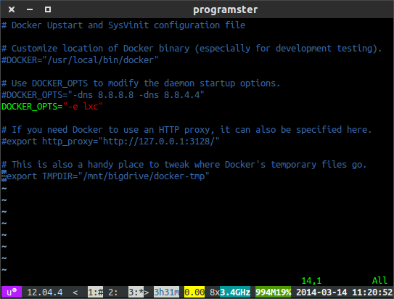Screen dimensions: 394x299
Task: Click the 2014-03-14 date in status bar
Action: [x=321, y=292]
